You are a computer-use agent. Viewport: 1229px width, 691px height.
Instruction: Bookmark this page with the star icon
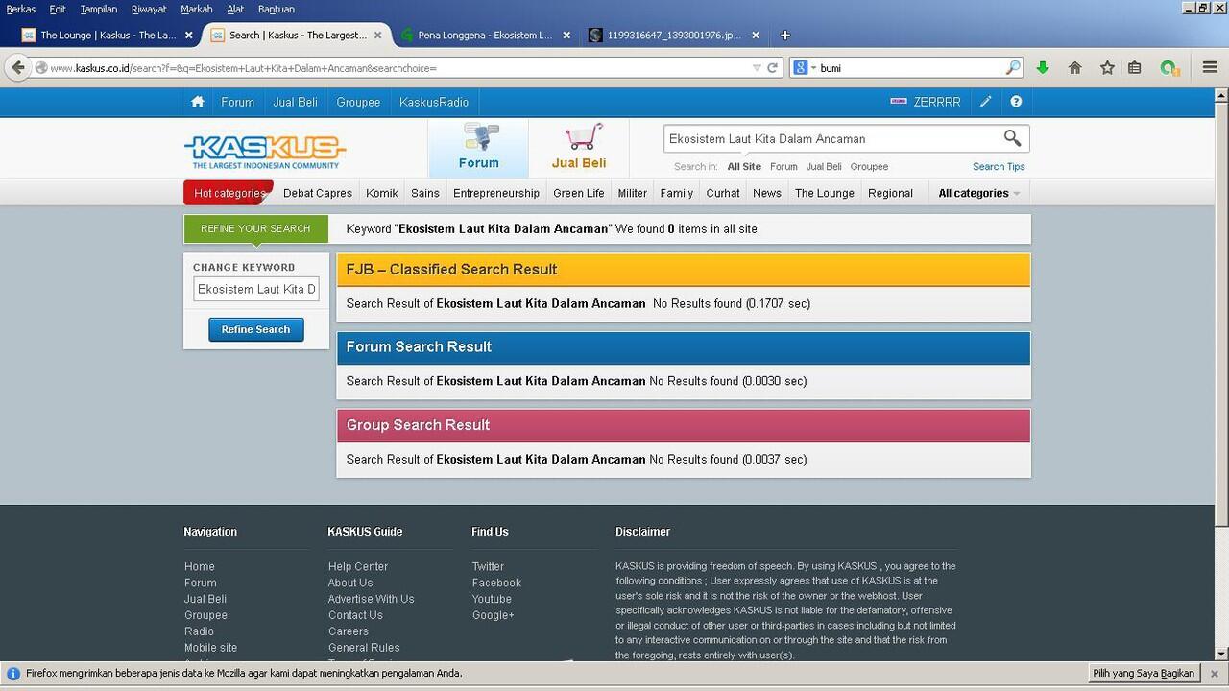tap(1107, 68)
